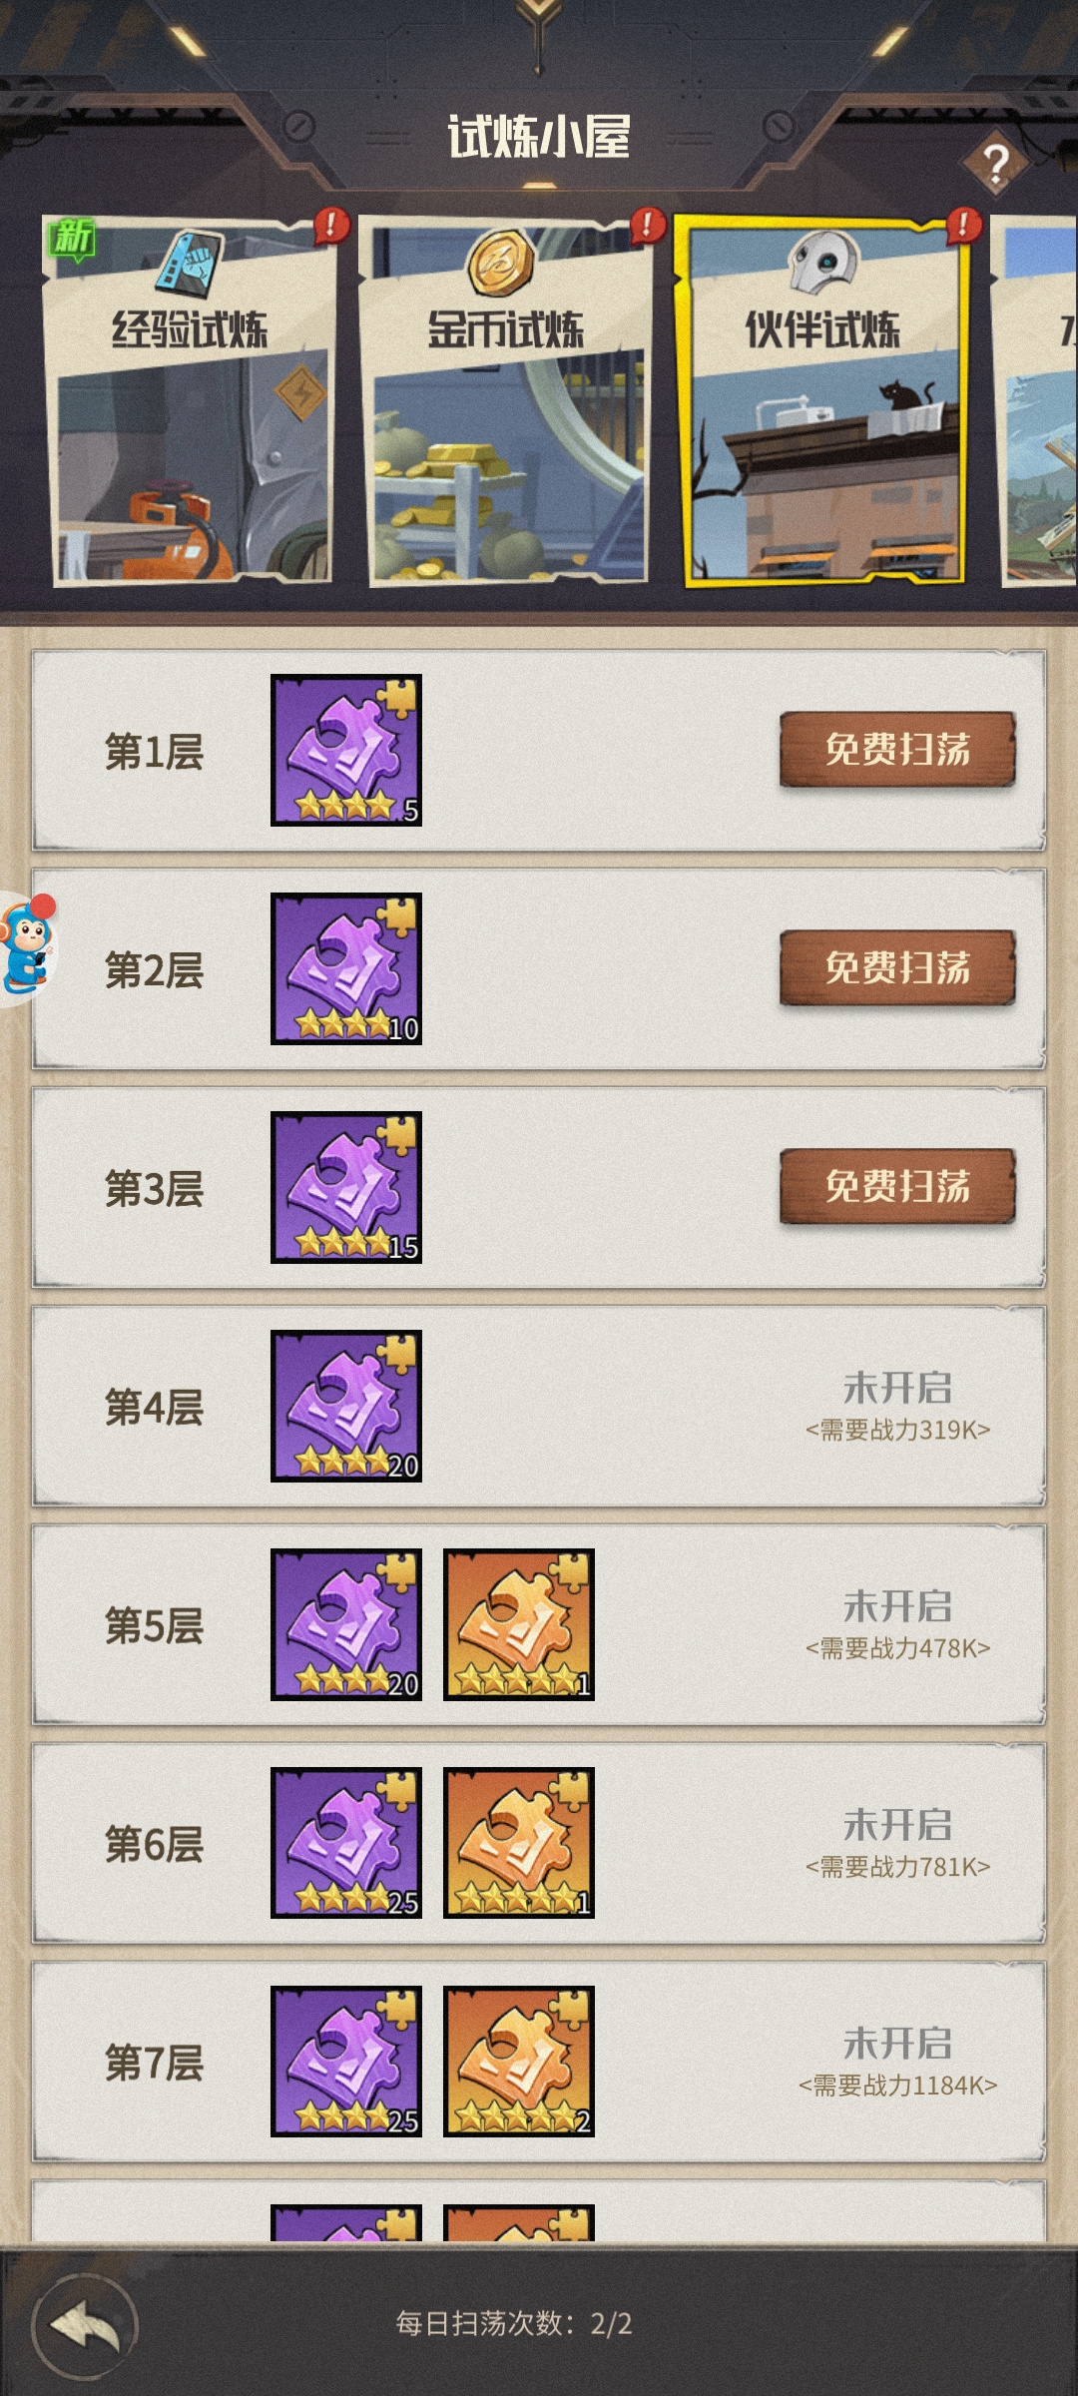The height and width of the screenshot is (2396, 1078).
Task: Tap orange puzzle reward on 第7层
Action: point(519,2062)
